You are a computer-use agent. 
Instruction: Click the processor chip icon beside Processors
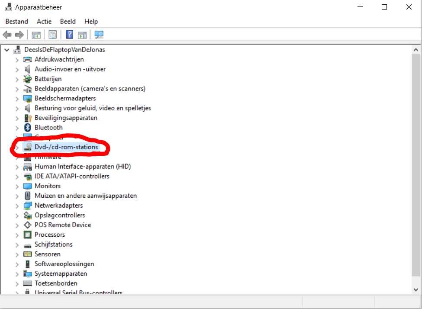pyautogui.click(x=28, y=234)
